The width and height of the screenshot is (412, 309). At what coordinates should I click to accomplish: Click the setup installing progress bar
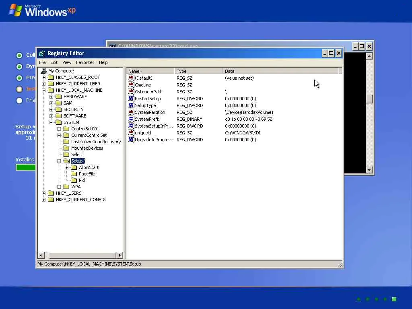tap(25, 167)
